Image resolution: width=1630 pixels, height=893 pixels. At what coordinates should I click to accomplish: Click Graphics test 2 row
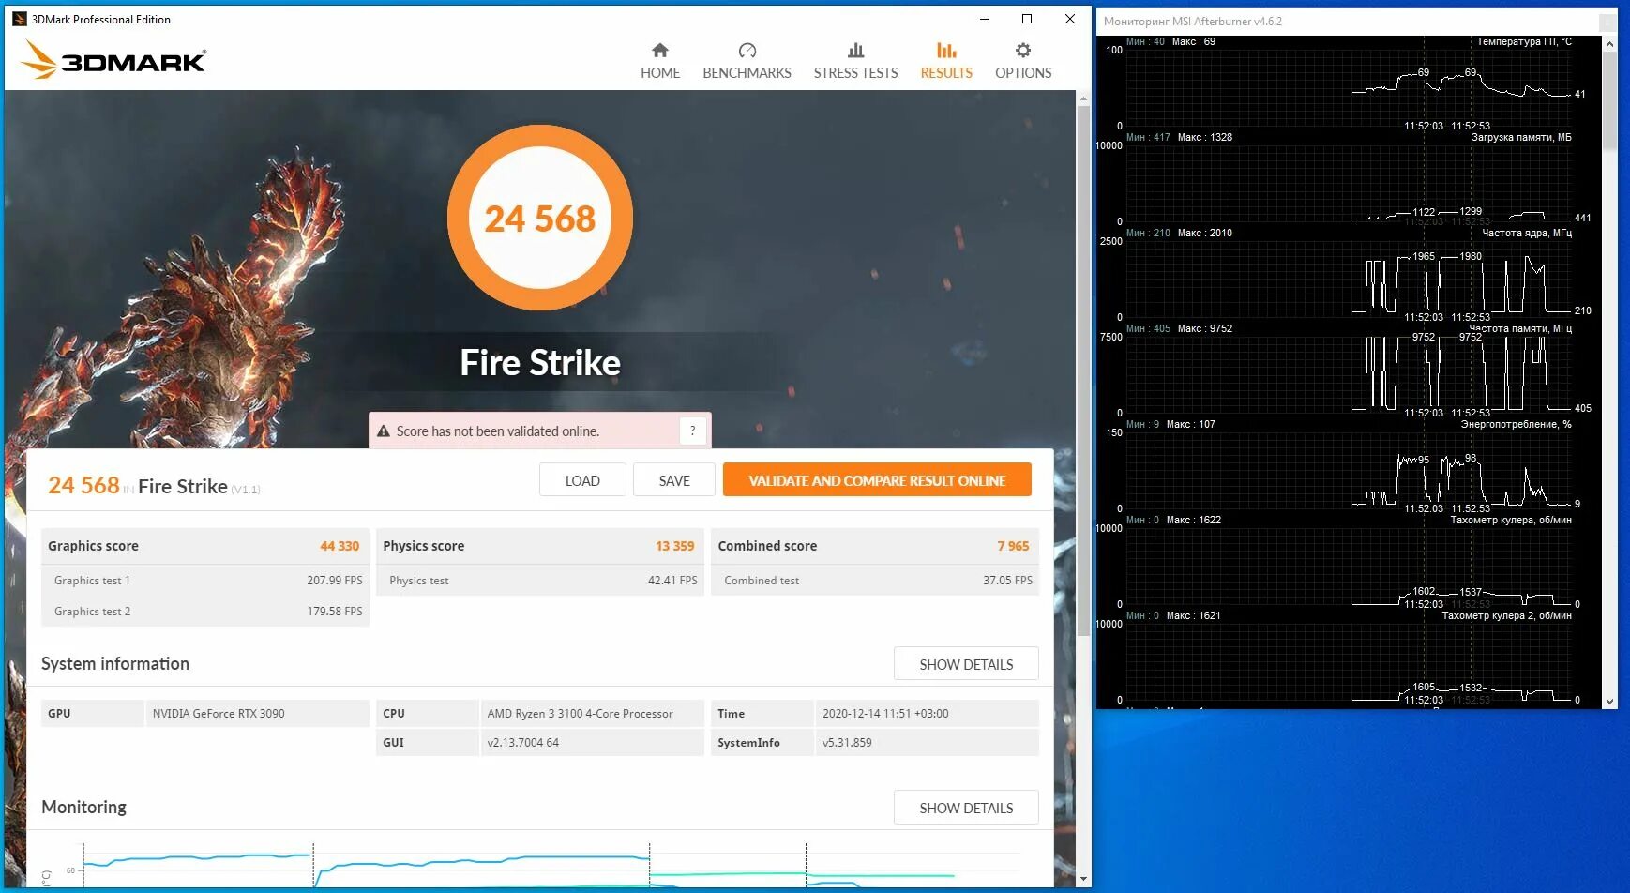tap(205, 612)
